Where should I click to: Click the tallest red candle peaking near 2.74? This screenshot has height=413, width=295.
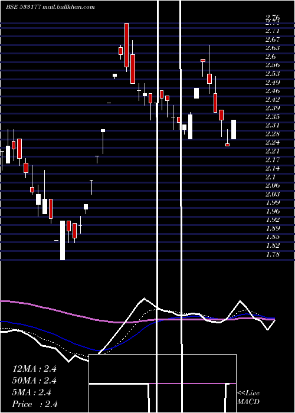[x=127, y=45]
